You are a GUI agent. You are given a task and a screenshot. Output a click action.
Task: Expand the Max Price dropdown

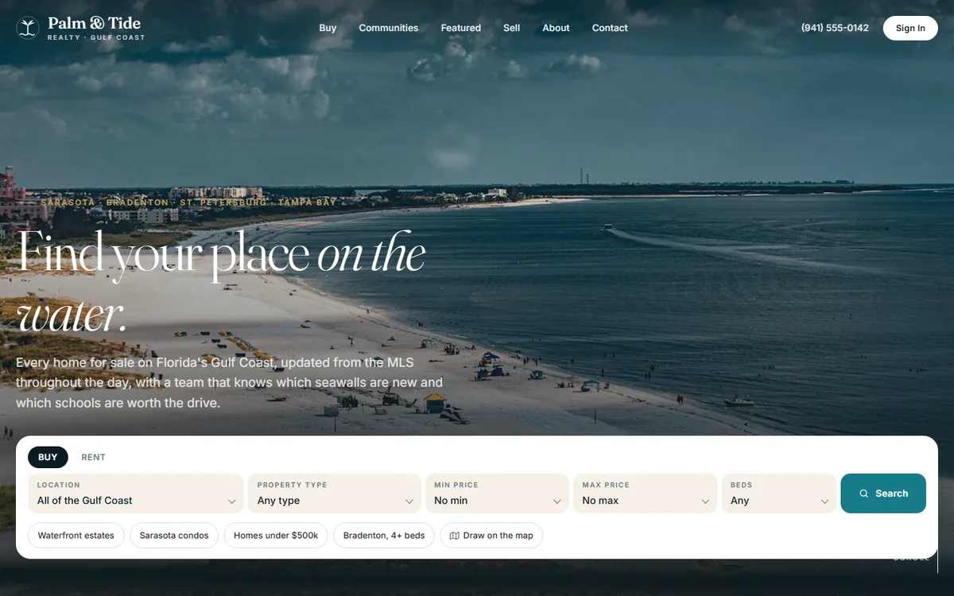(646, 493)
